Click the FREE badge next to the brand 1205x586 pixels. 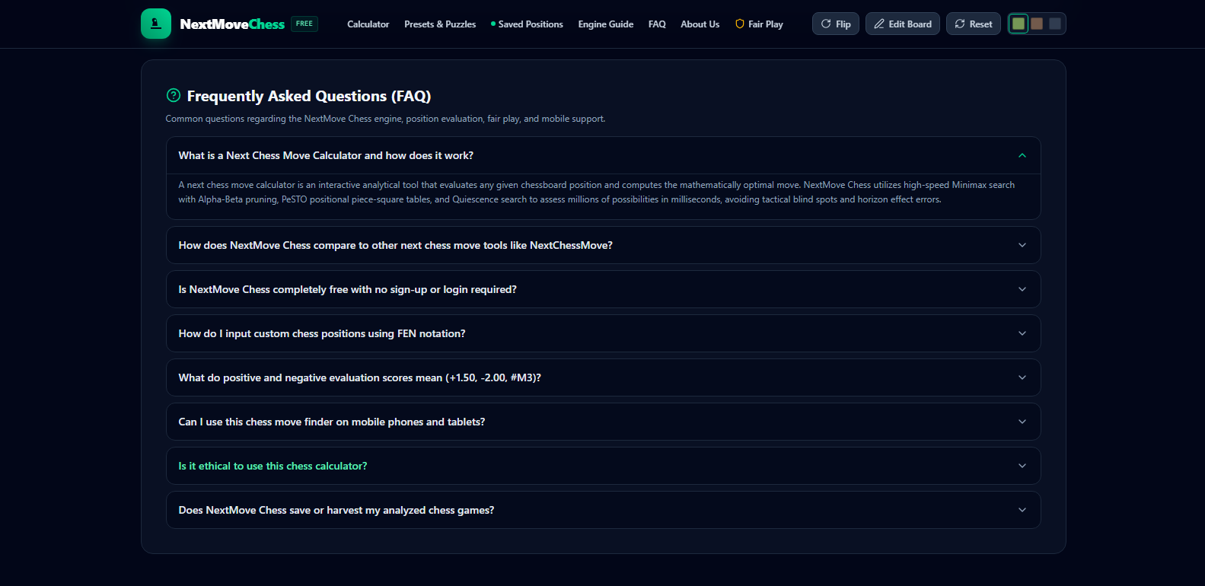(304, 24)
